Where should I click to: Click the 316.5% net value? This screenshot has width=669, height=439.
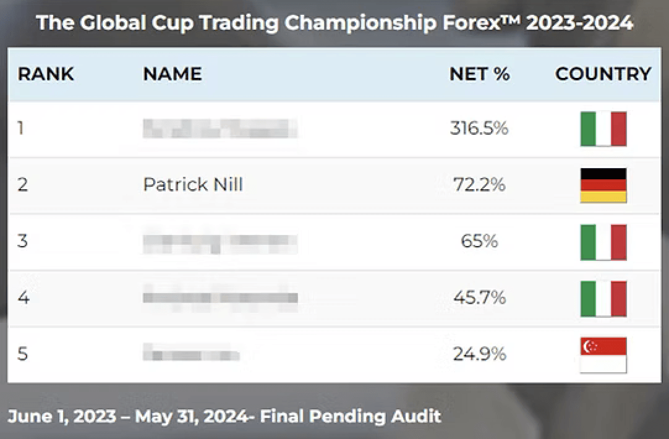[x=479, y=129]
